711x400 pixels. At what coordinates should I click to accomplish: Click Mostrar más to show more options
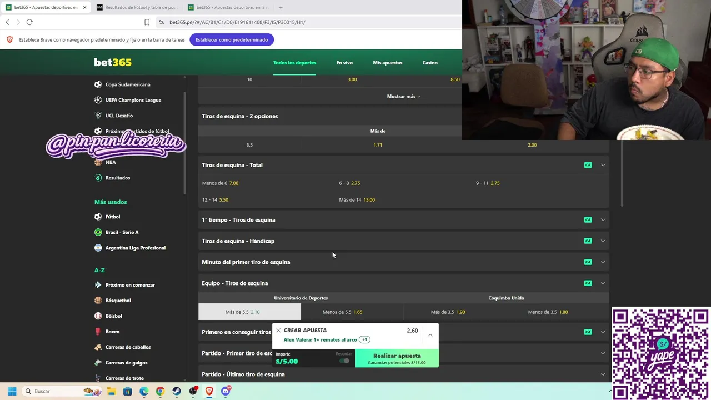click(x=403, y=97)
